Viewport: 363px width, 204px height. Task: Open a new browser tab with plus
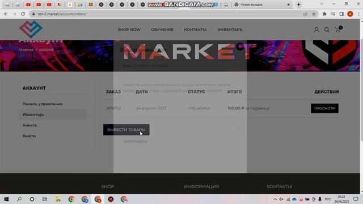[299, 5]
